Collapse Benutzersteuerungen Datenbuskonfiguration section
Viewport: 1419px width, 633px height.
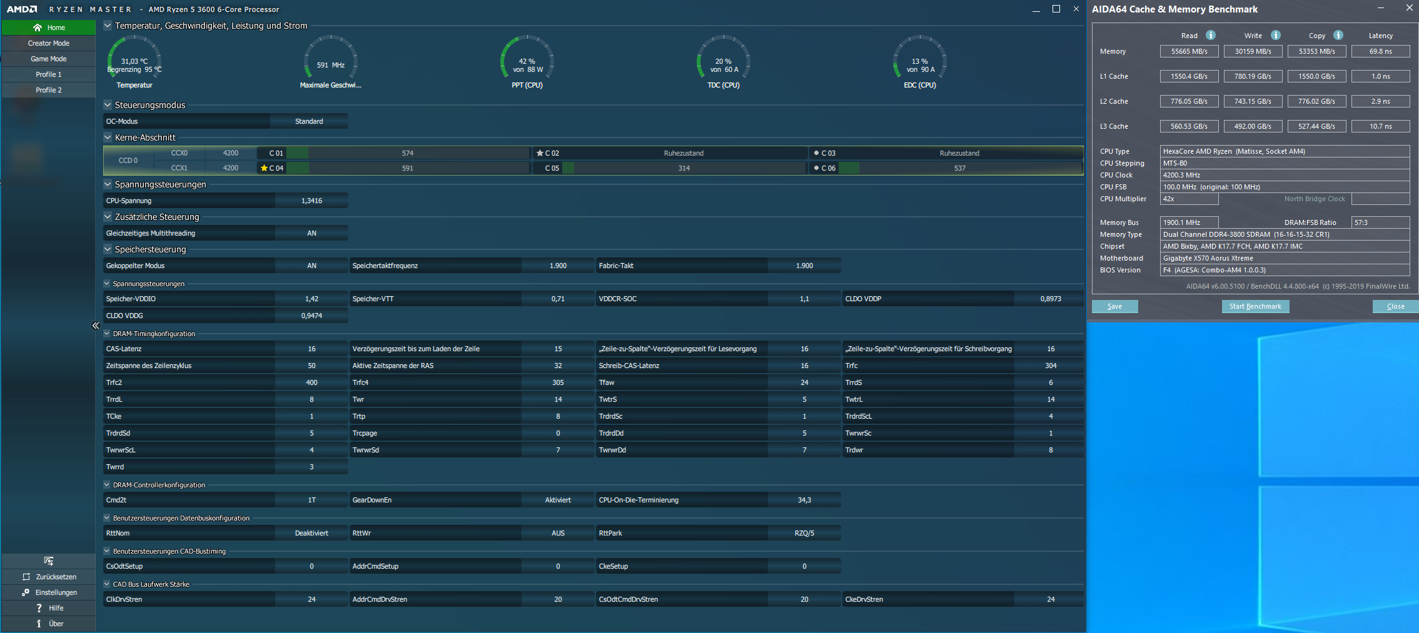(107, 518)
